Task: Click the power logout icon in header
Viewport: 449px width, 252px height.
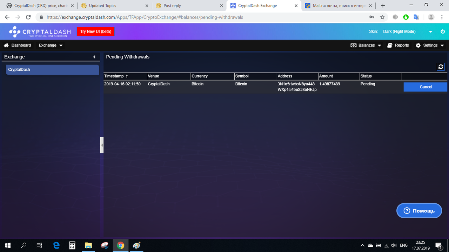Action: (443, 31)
